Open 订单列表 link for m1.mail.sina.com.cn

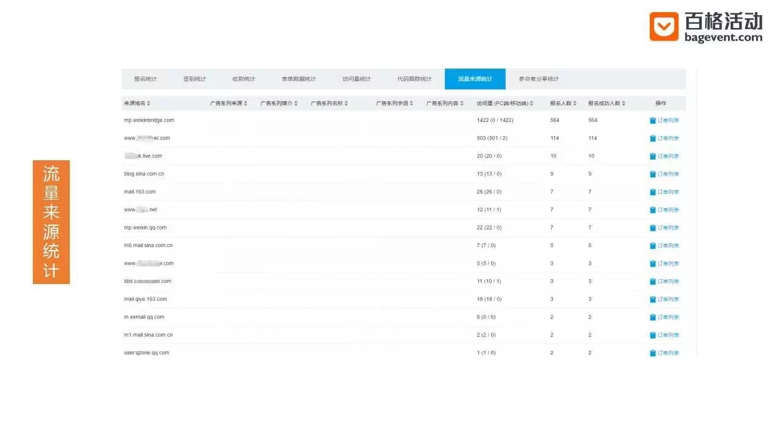tap(664, 335)
